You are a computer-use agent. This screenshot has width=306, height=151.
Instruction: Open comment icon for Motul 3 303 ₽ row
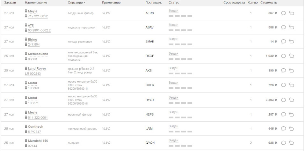click(283, 100)
